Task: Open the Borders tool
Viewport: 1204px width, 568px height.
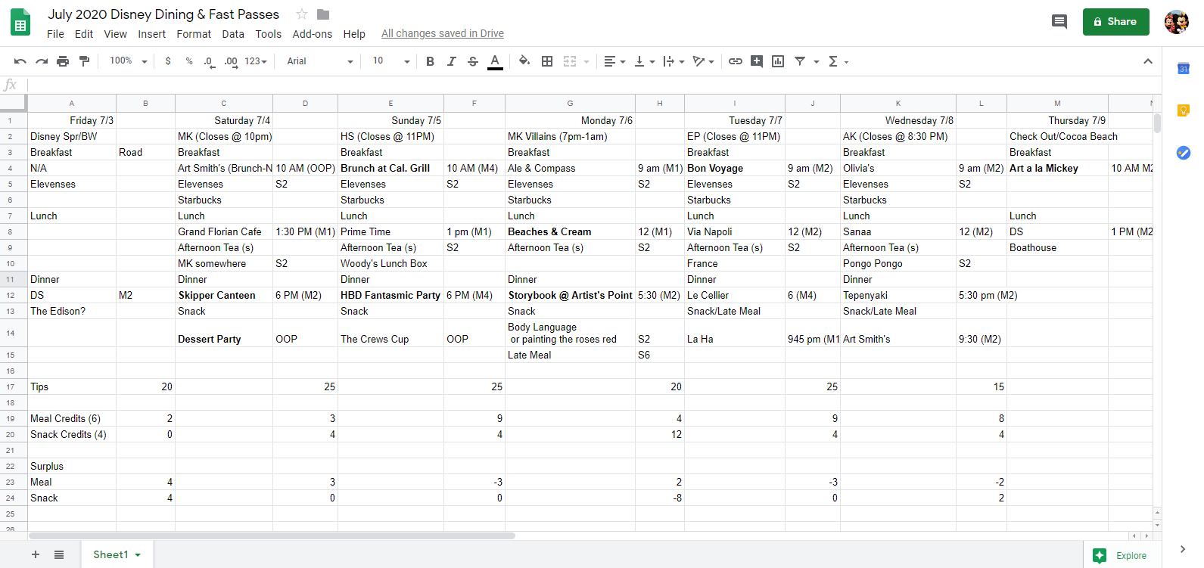Action: click(x=547, y=61)
